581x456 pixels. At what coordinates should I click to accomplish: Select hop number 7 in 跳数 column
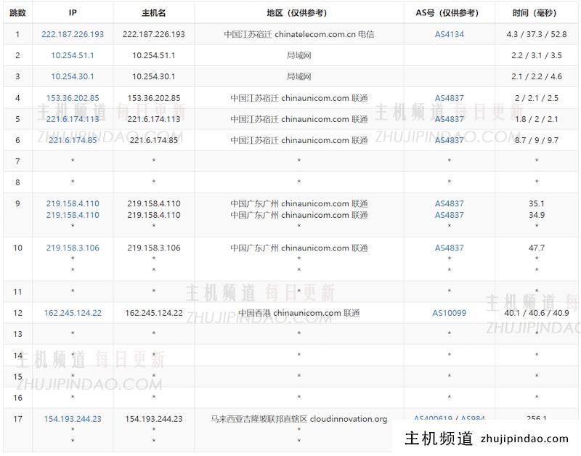tap(17, 161)
